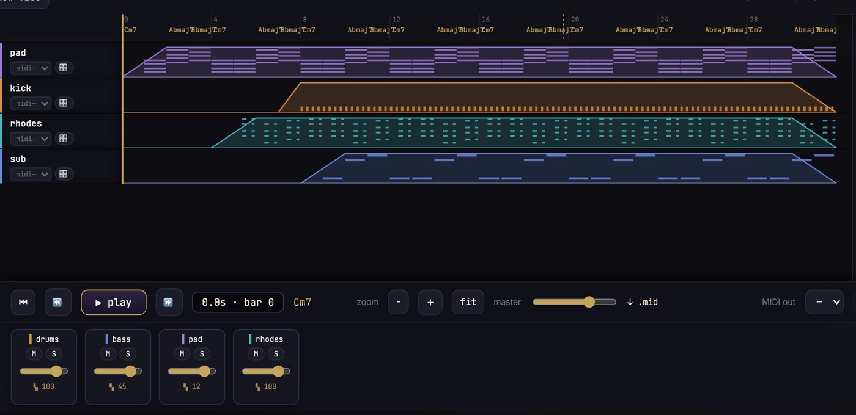
Task: Click bar 12 on the timeline ruler
Action: (396, 20)
